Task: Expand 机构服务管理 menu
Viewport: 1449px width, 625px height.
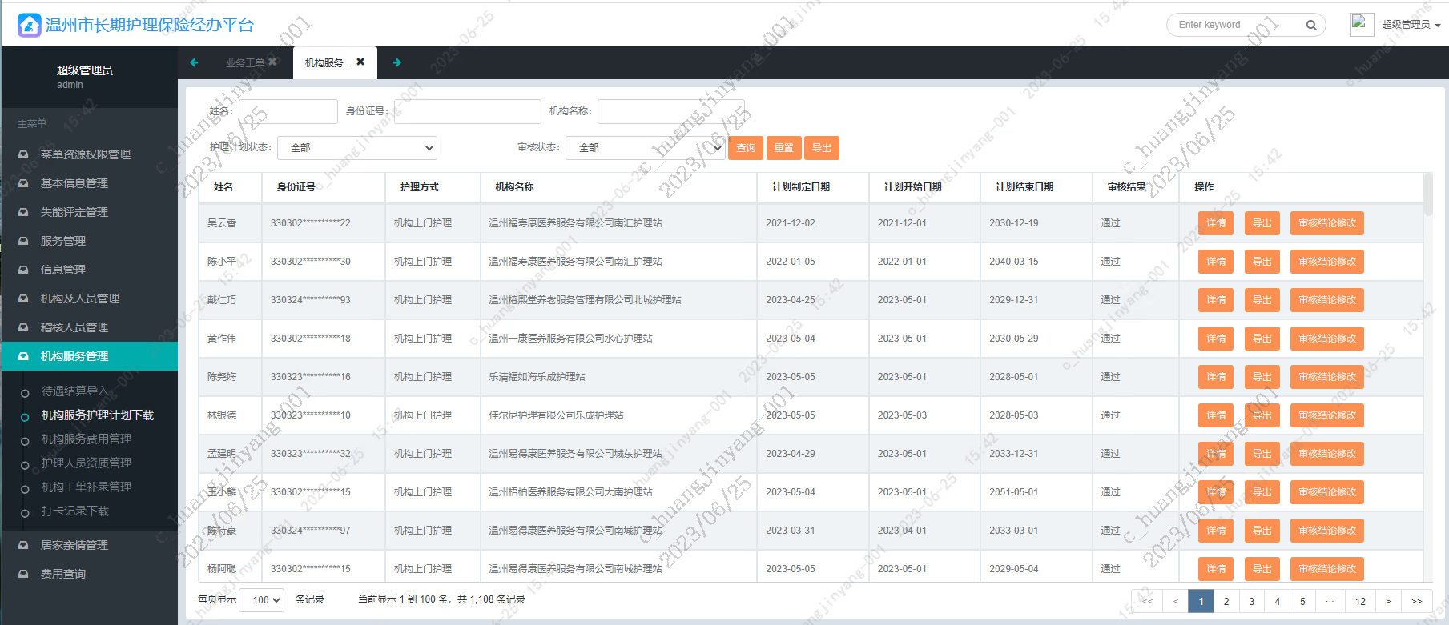Action: 90,356
